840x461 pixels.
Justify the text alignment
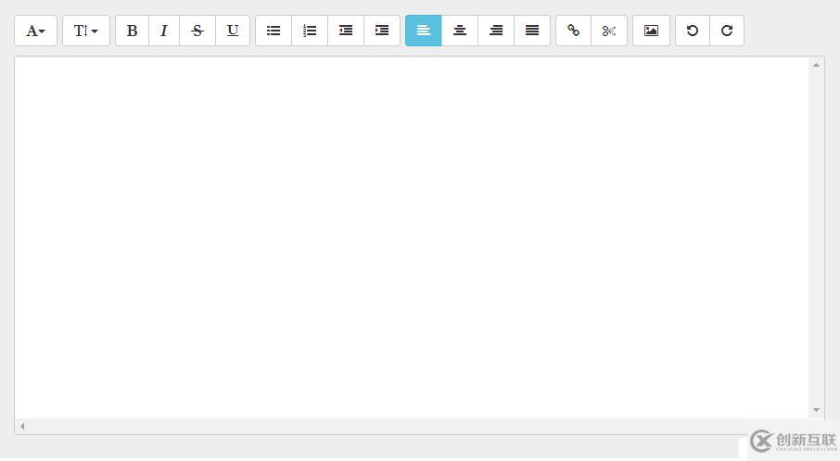(532, 31)
